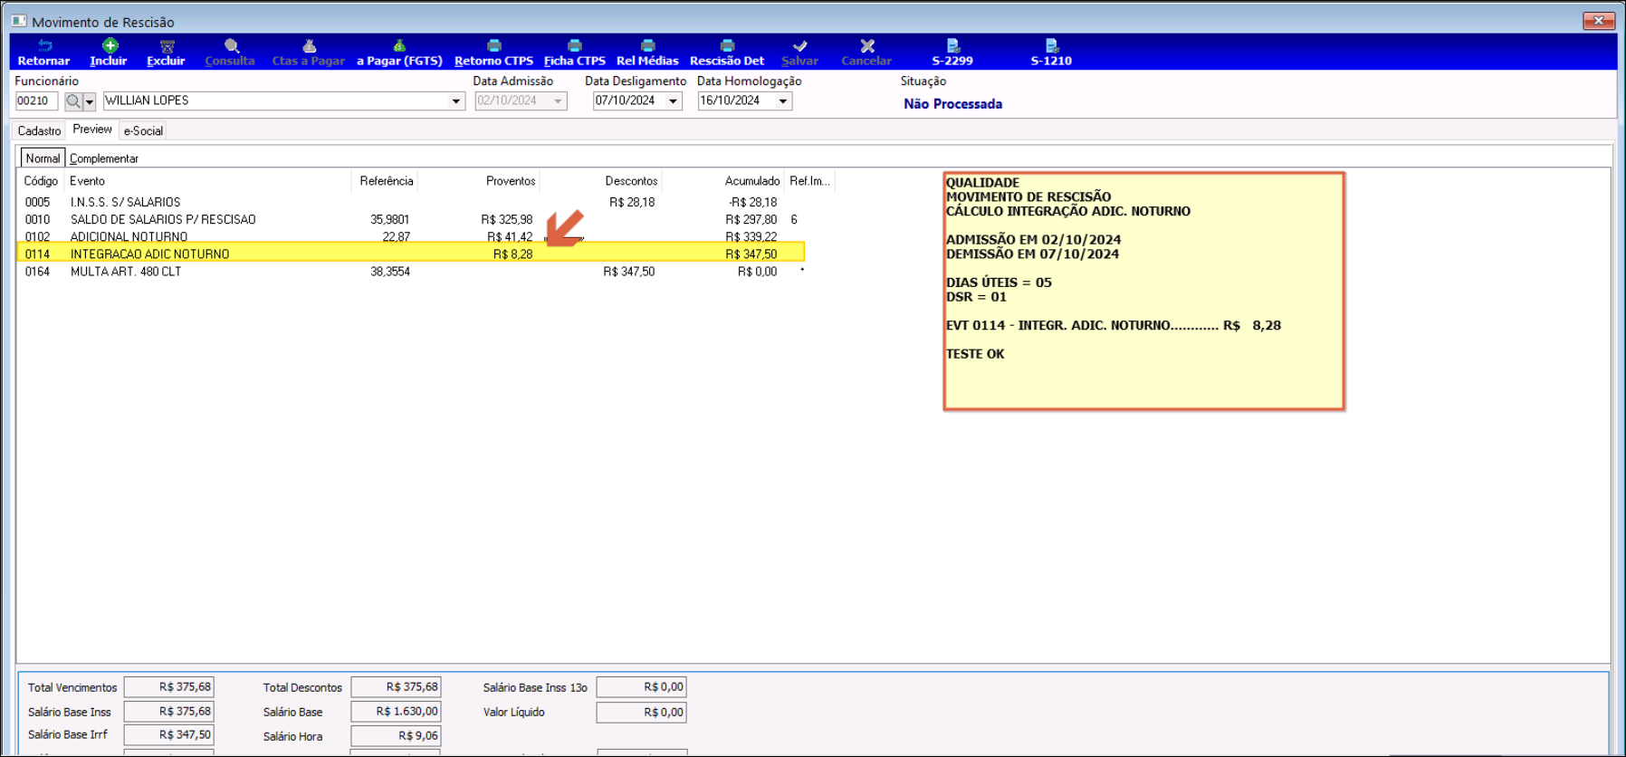This screenshot has height=757, width=1626.
Task: Select row INTEGRACAO ADIC NOTURNO
Action: [x=411, y=254]
